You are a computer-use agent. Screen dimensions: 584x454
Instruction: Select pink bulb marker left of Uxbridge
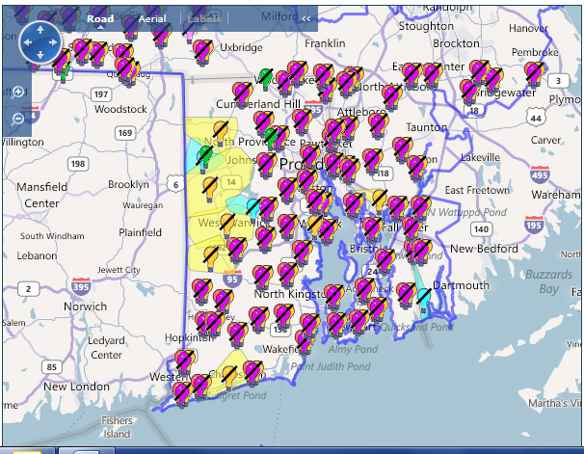click(202, 51)
